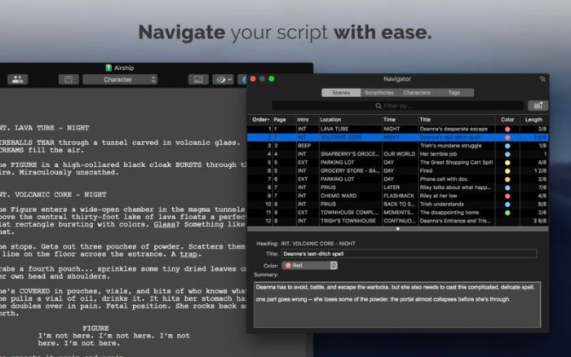Click the 'INT. VOLCANIC CORE - NIGHT' script heading
The width and height of the screenshot is (571, 357).
pos(53,195)
